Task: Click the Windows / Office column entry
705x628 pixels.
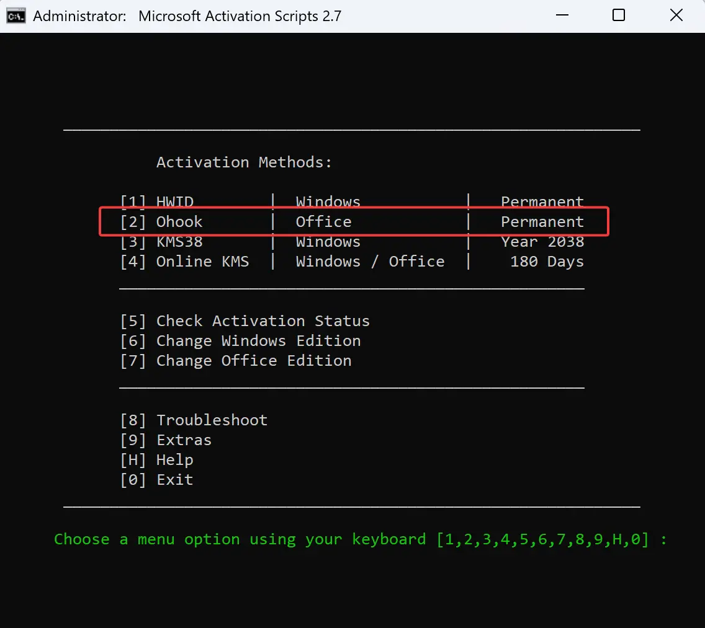Action: click(372, 261)
